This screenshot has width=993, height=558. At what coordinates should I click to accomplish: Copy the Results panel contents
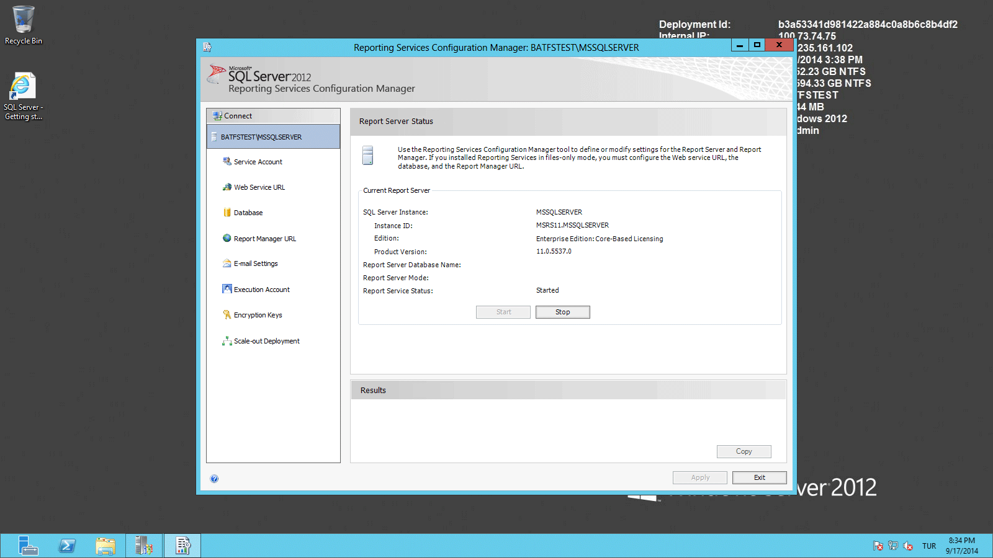click(x=743, y=451)
